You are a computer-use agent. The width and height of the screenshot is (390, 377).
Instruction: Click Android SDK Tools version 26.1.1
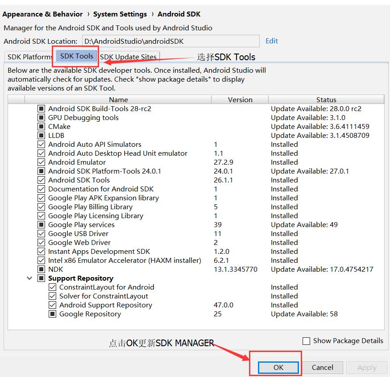coord(223,180)
